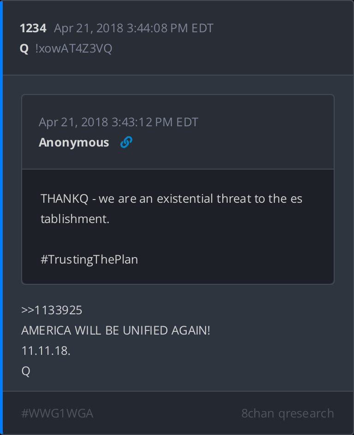Click the tripcode !xowAT4Z3VQ
The image size is (354, 435).
[74, 48]
